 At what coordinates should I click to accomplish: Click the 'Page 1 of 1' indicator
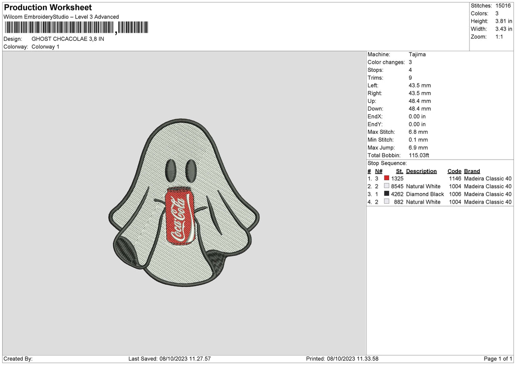tap(498, 359)
